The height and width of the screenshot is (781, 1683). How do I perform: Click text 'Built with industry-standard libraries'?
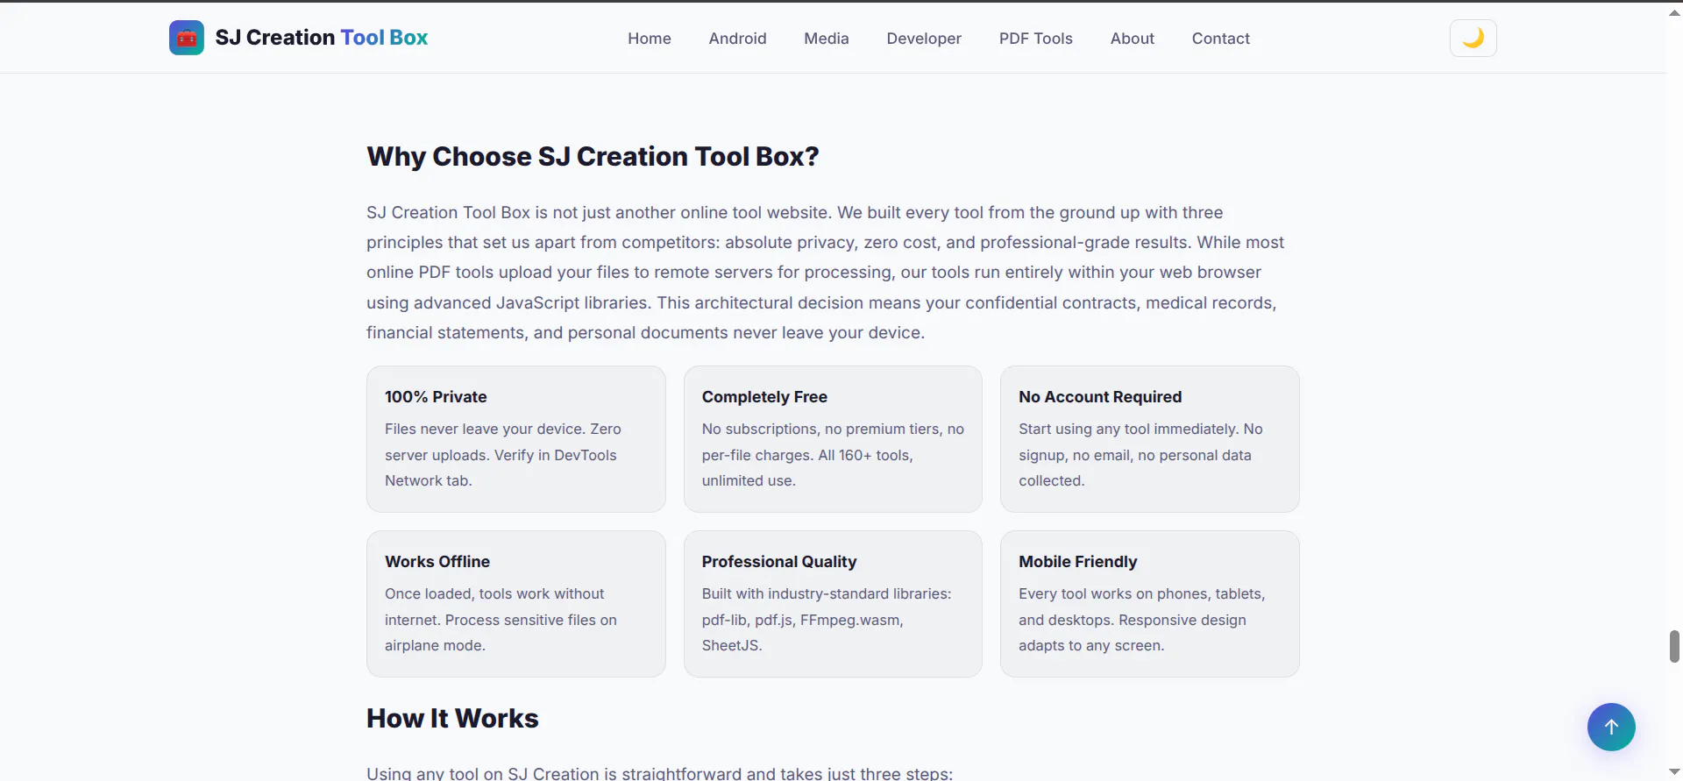click(x=825, y=593)
